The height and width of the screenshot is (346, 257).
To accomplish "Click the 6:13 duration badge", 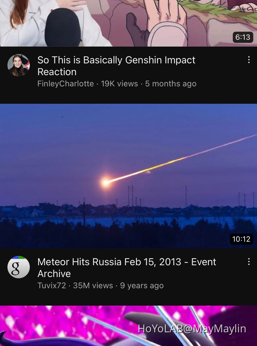I will pos(242,37).
